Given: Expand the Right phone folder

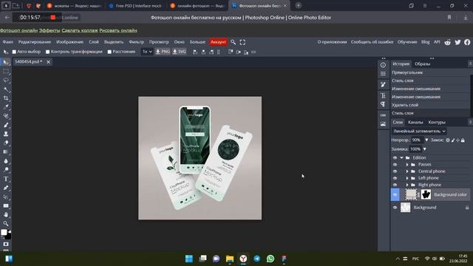Looking at the screenshot, I should tap(407, 185).
